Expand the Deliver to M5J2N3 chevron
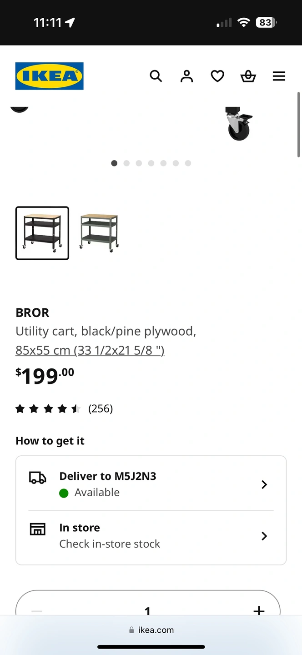302x655 pixels. pyautogui.click(x=264, y=484)
